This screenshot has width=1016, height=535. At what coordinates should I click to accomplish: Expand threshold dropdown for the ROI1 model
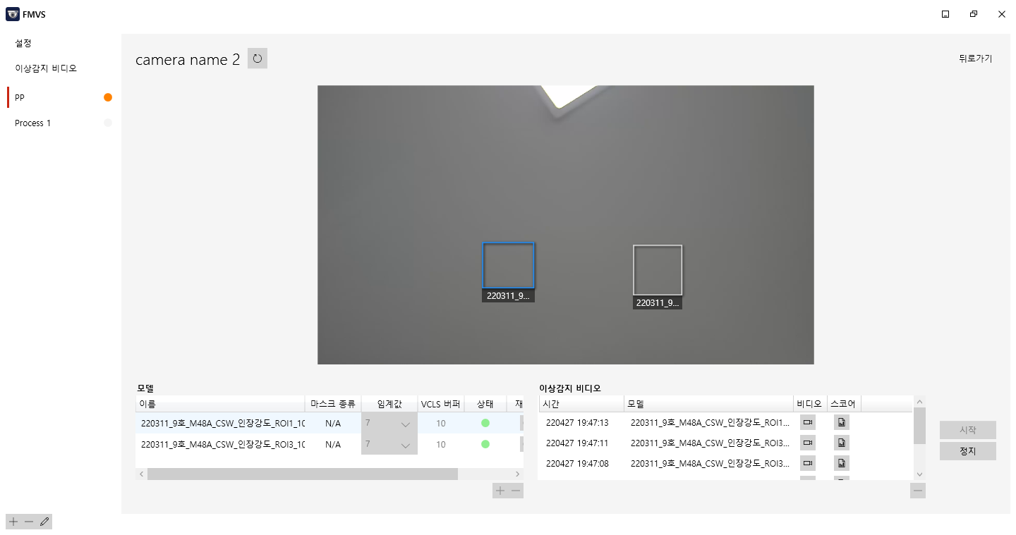pyautogui.click(x=405, y=424)
